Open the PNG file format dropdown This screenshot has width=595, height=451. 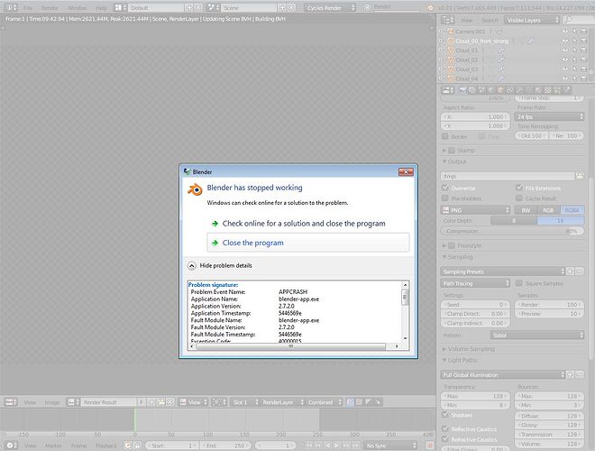(x=476, y=210)
